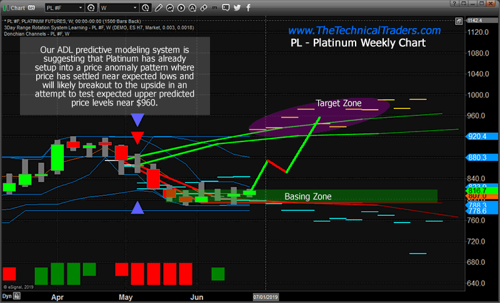
Task: Click the 920.4 blue price tag
Action: pyautogui.click(x=482, y=137)
